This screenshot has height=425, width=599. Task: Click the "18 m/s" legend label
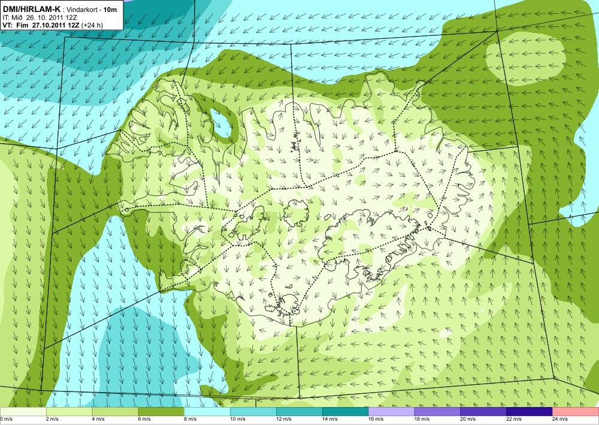pos(422,419)
